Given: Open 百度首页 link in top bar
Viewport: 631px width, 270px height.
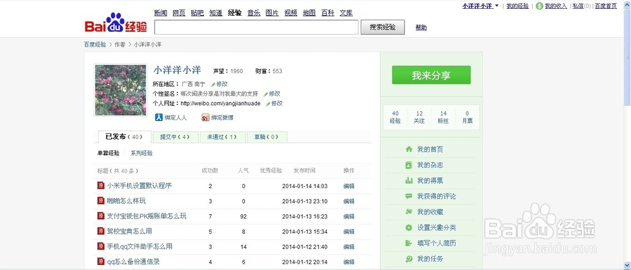Looking at the screenshot, I should tap(606, 6).
